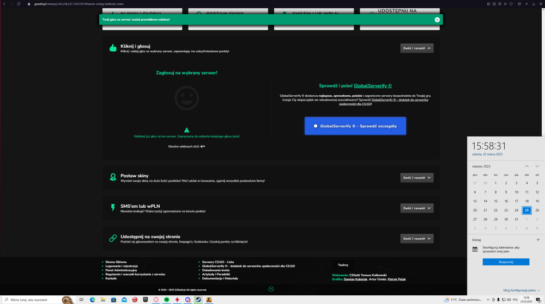Open Serwery CS:GO - Lista footer link
Screen dimensions: 545x304
[218, 262]
